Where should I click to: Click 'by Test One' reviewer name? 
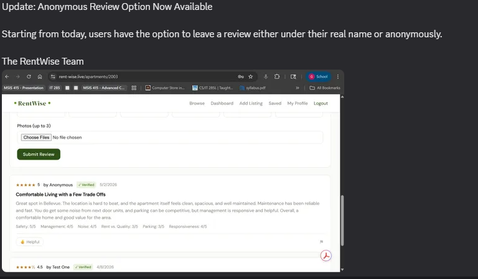click(x=58, y=267)
